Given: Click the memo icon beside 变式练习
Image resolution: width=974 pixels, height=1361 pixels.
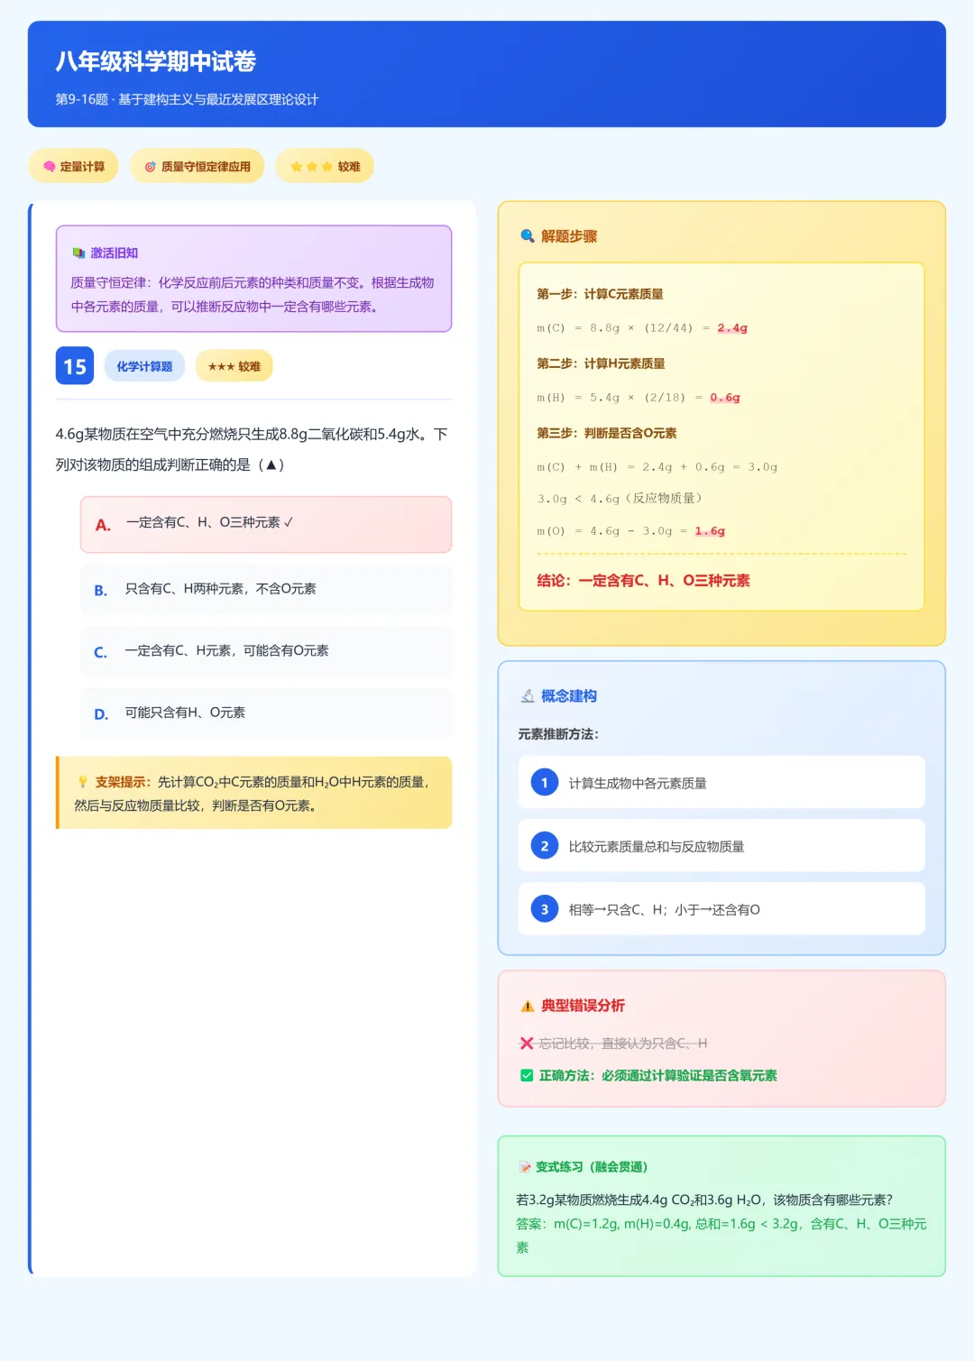Looking at the screenshot, I should point(526,1166).
